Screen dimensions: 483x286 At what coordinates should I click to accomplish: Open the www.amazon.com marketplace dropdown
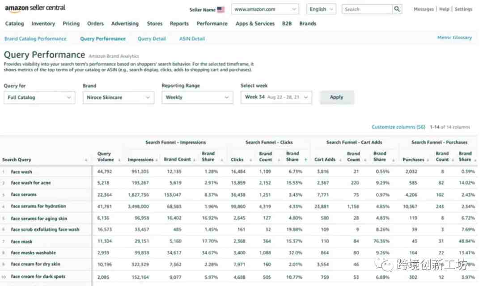[x=265, y=9]
